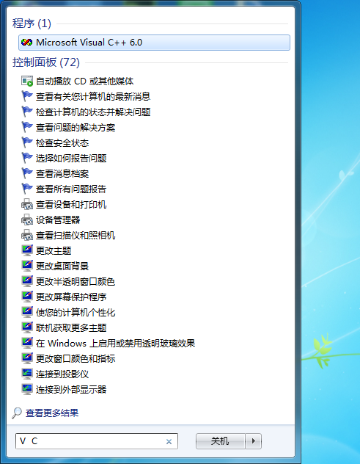Open Microsoft Visual C++ 6.0 program result
This screenshot has width=360, height=464.
(x=154, y=43)
